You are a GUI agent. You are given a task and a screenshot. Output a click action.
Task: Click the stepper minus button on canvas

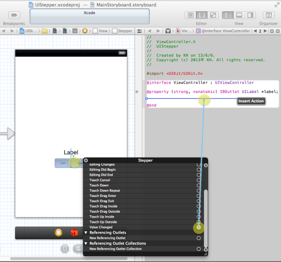pyautogui.click(x=63, y=163)
